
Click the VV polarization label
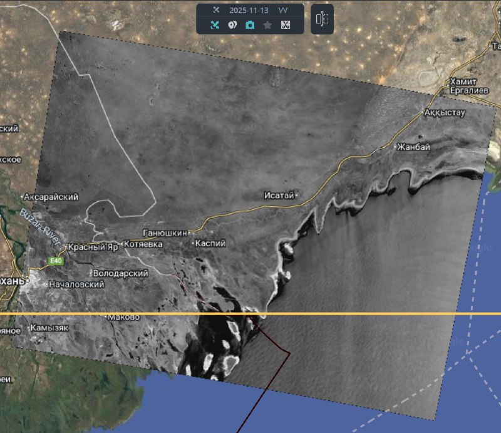pyautogui.click(x=284, y=10)
